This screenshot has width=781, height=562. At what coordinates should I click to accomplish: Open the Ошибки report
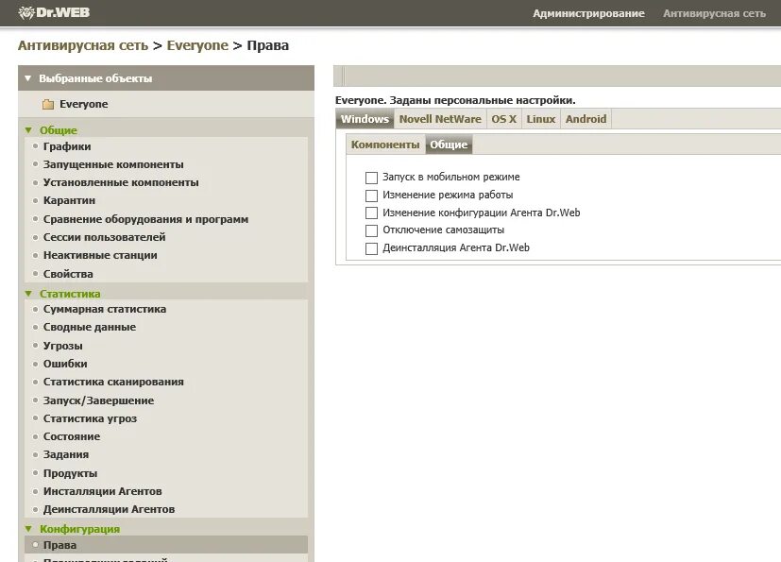tap(65, 364)
